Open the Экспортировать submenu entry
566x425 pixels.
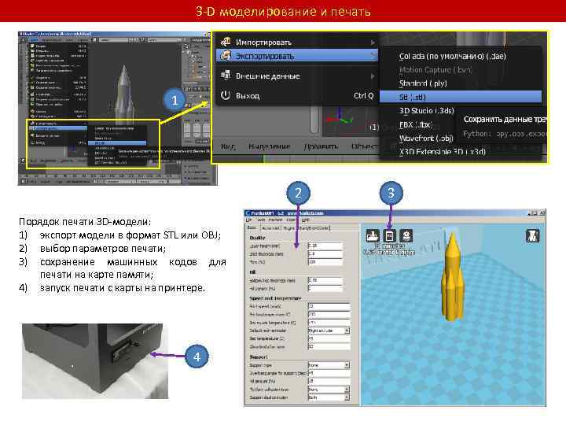[296, 56]
